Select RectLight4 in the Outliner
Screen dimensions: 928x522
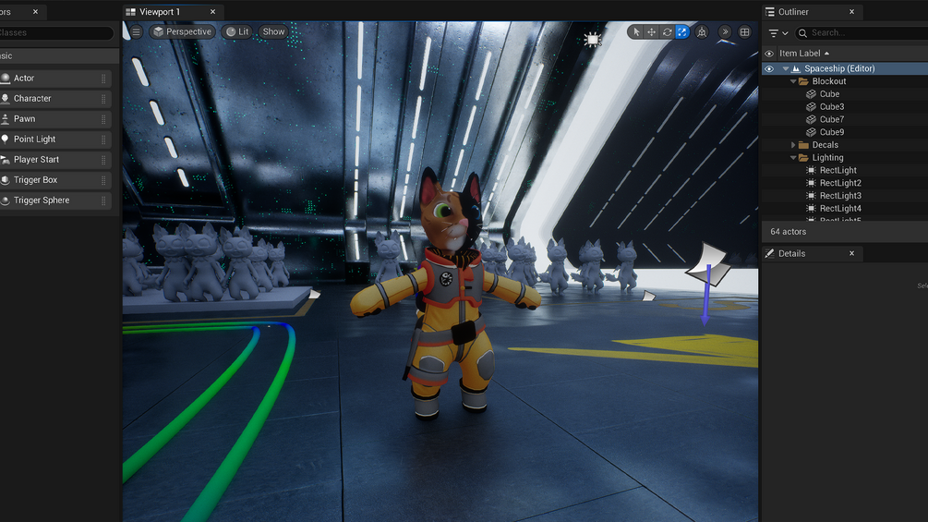pos(845,209)
